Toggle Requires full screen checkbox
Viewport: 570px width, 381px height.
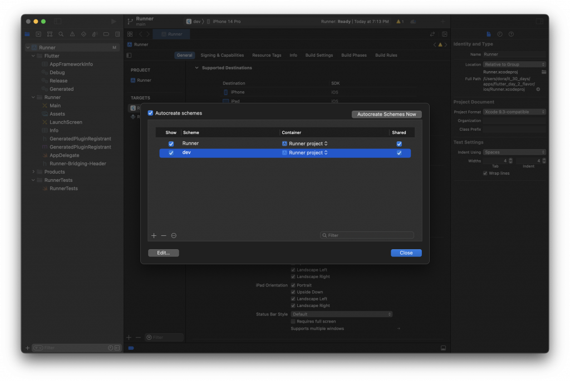[x=293, y=321]
